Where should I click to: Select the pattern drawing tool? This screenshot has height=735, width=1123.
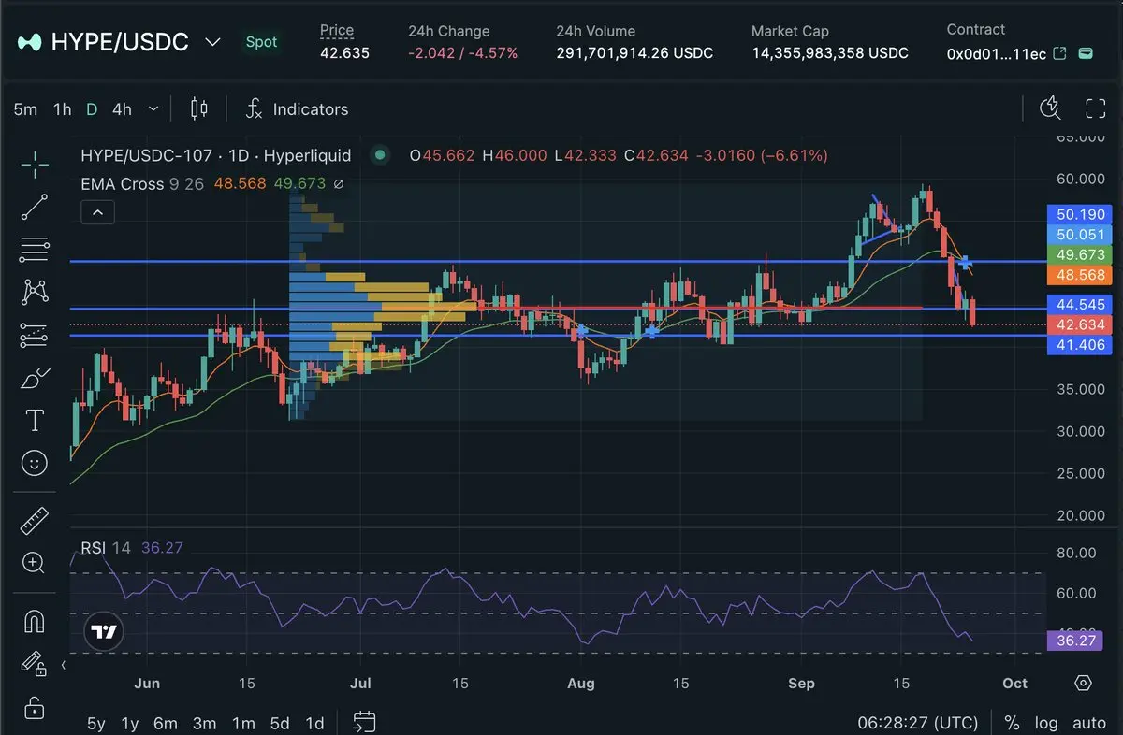tap(35, 292)
